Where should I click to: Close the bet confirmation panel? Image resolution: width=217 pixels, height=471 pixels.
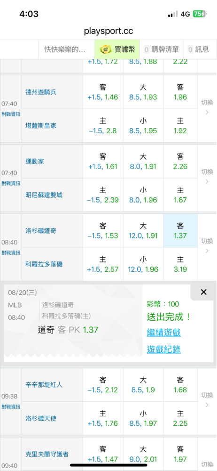[x=203, y=292]
